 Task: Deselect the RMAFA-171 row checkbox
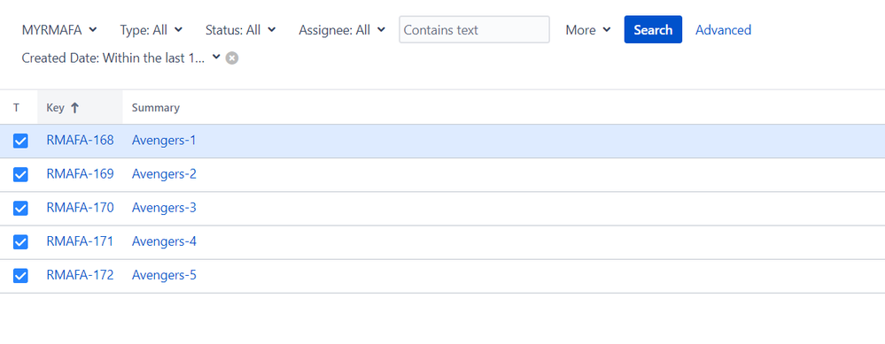tap(20, 242)
